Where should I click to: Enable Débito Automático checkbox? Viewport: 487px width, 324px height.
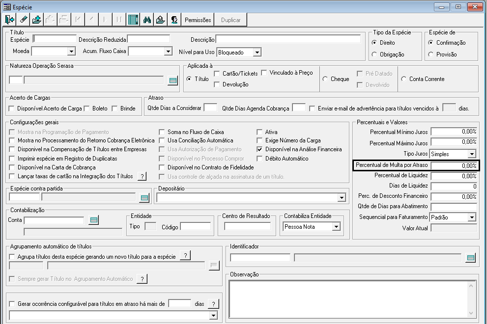(259, 158)
